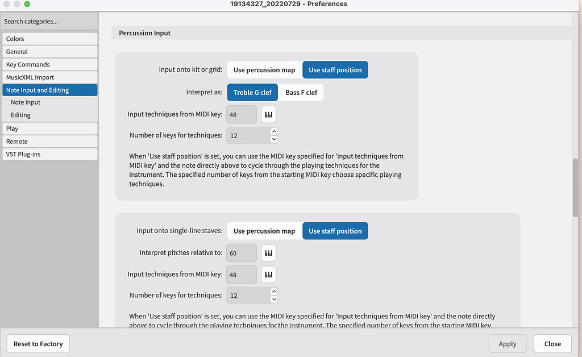Image resolution: width=582 pixels, height=357 pixels.
Task: Click the Reset to Factory button
Action: pos(38,343)
